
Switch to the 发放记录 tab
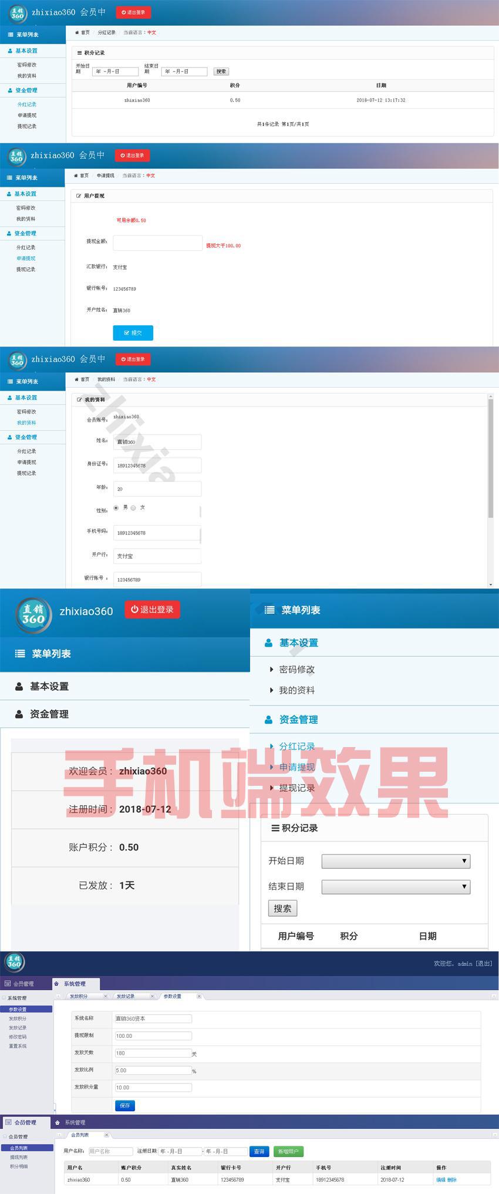(126, 996)
